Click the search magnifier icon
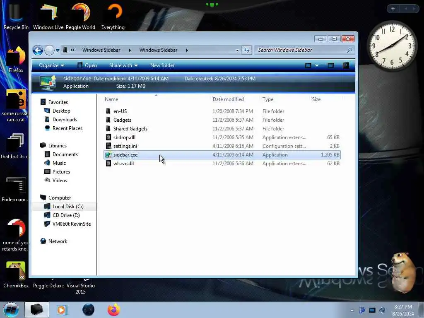 [x=349, y=50]
